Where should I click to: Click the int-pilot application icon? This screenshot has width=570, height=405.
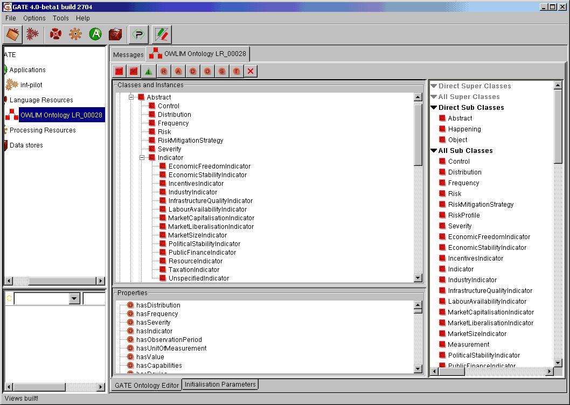tap(12, 85)
